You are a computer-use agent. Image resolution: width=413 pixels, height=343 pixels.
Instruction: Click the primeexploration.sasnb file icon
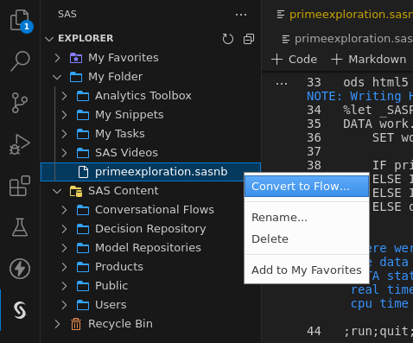pyautogui.click(x=83, y=172)
